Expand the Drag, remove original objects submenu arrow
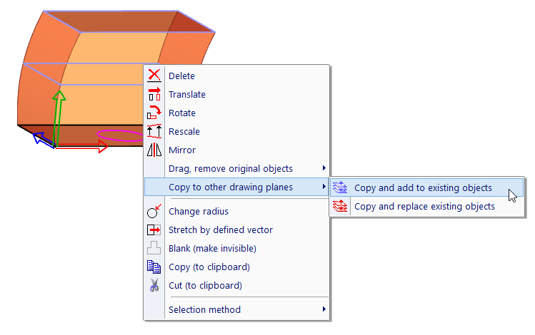The width and height of the screenshot is (535, 335). pyautogui.click(x=324, y=169)
